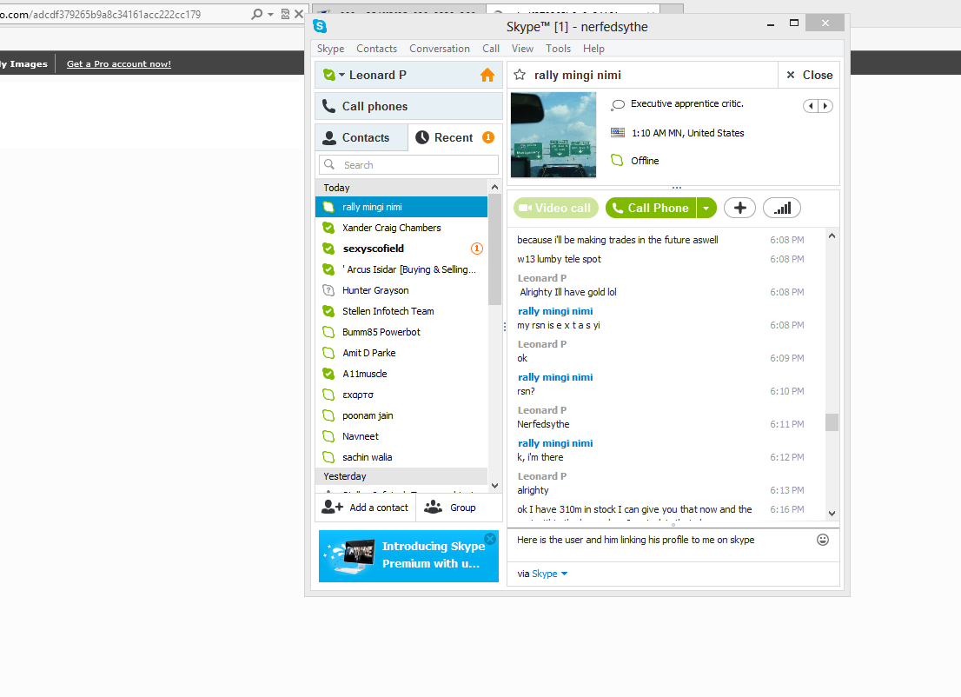This screenshot has height=697, width=961.
Task: Click the Skype logo in the title bar
Action: point(319,26)
